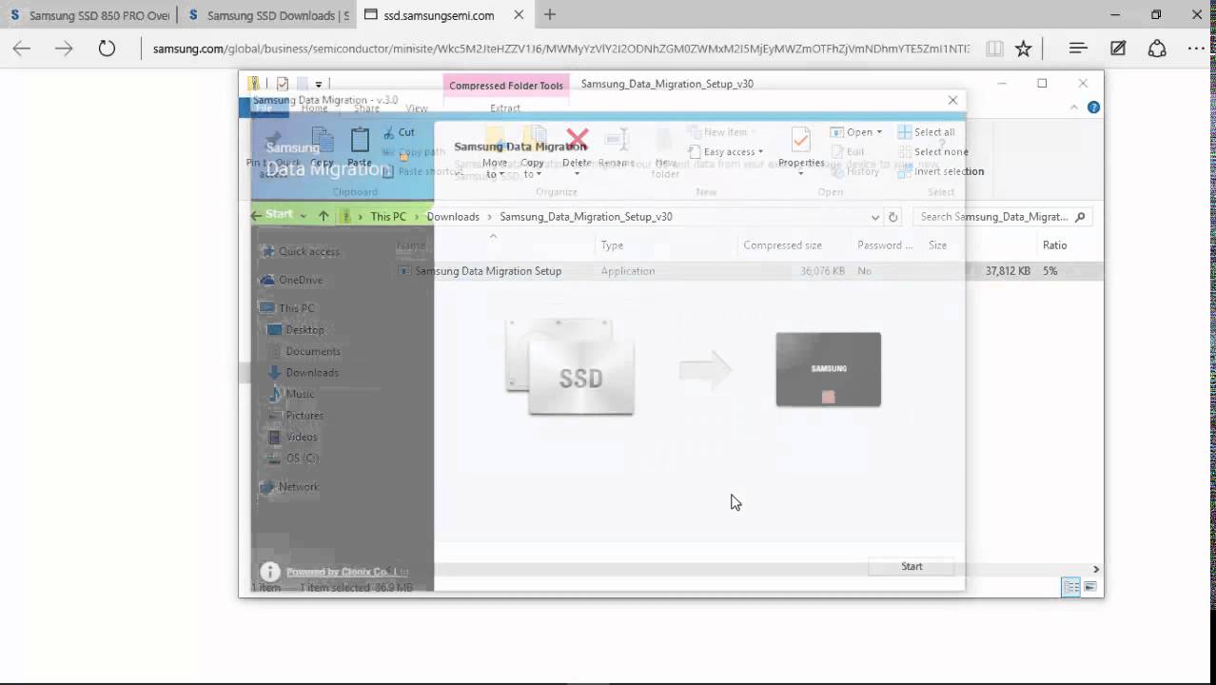Switch to Samsung SSD 850 PRO browser tab
The image size is (1216, 685).
(x=90, y=15)
